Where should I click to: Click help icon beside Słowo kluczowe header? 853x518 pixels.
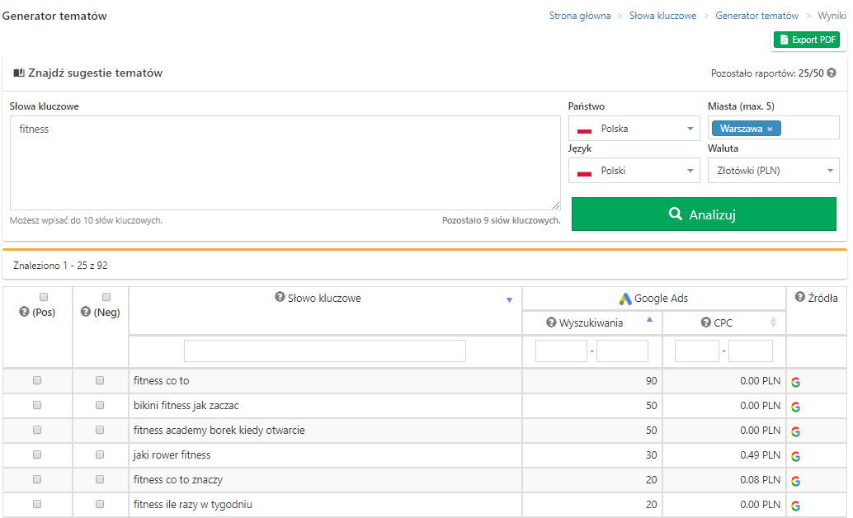[280, 298]
